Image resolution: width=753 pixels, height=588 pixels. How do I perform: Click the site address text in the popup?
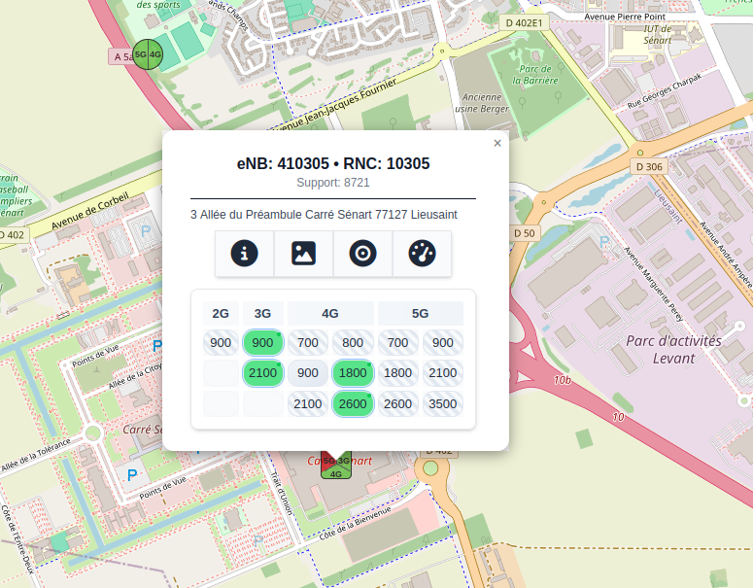[324, 214]
